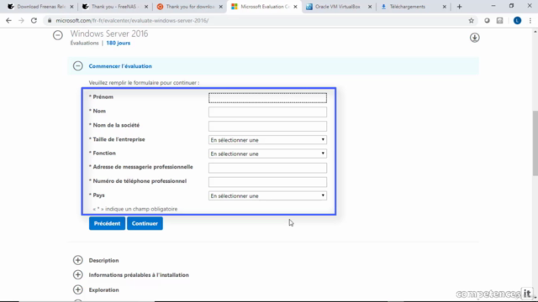Click the Évaluations label text
The image size is (538, 302).
(x=84, y=43)
